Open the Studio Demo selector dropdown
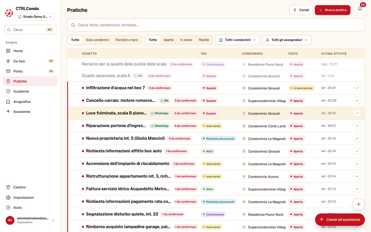 35,17
